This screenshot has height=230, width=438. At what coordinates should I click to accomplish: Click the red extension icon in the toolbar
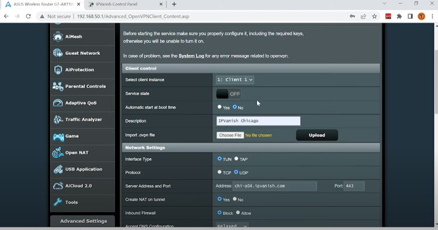tap(388, 16)
